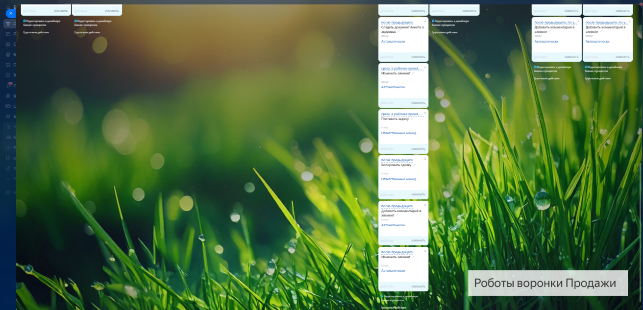Open the shopping cart section in the left sidebar
The image size is (643, 310).
[x=8, y=65]
